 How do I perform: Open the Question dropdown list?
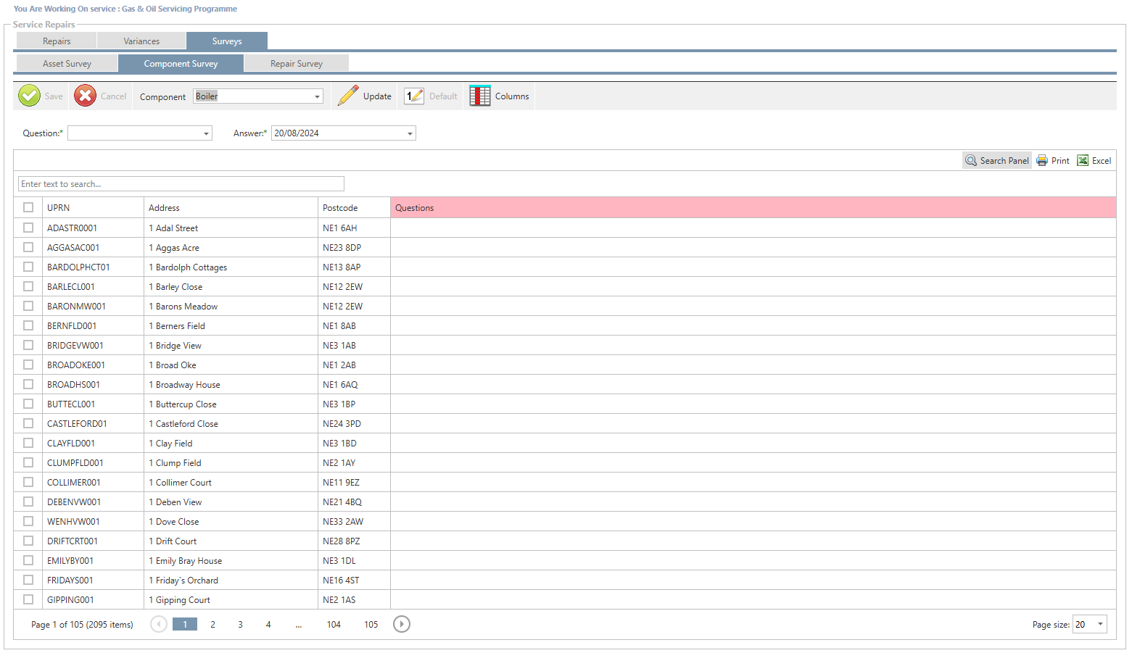[206, 133]
